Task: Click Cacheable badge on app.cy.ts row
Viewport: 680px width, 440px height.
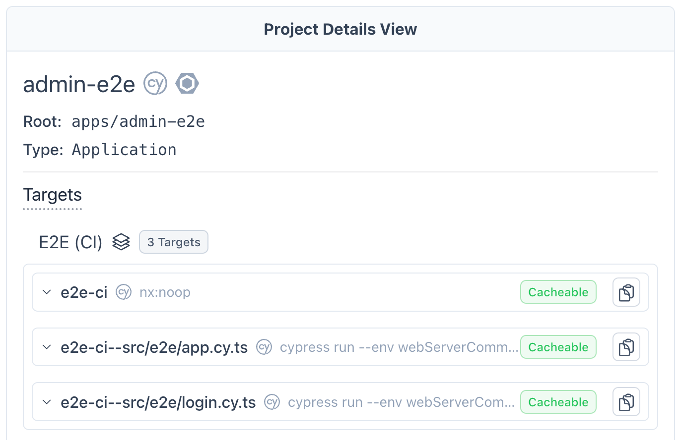Action: 558,347
